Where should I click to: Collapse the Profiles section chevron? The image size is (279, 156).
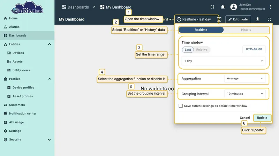[50, 79]
